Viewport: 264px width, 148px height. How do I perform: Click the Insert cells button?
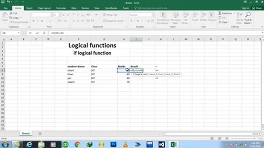(x=195, y=17)
